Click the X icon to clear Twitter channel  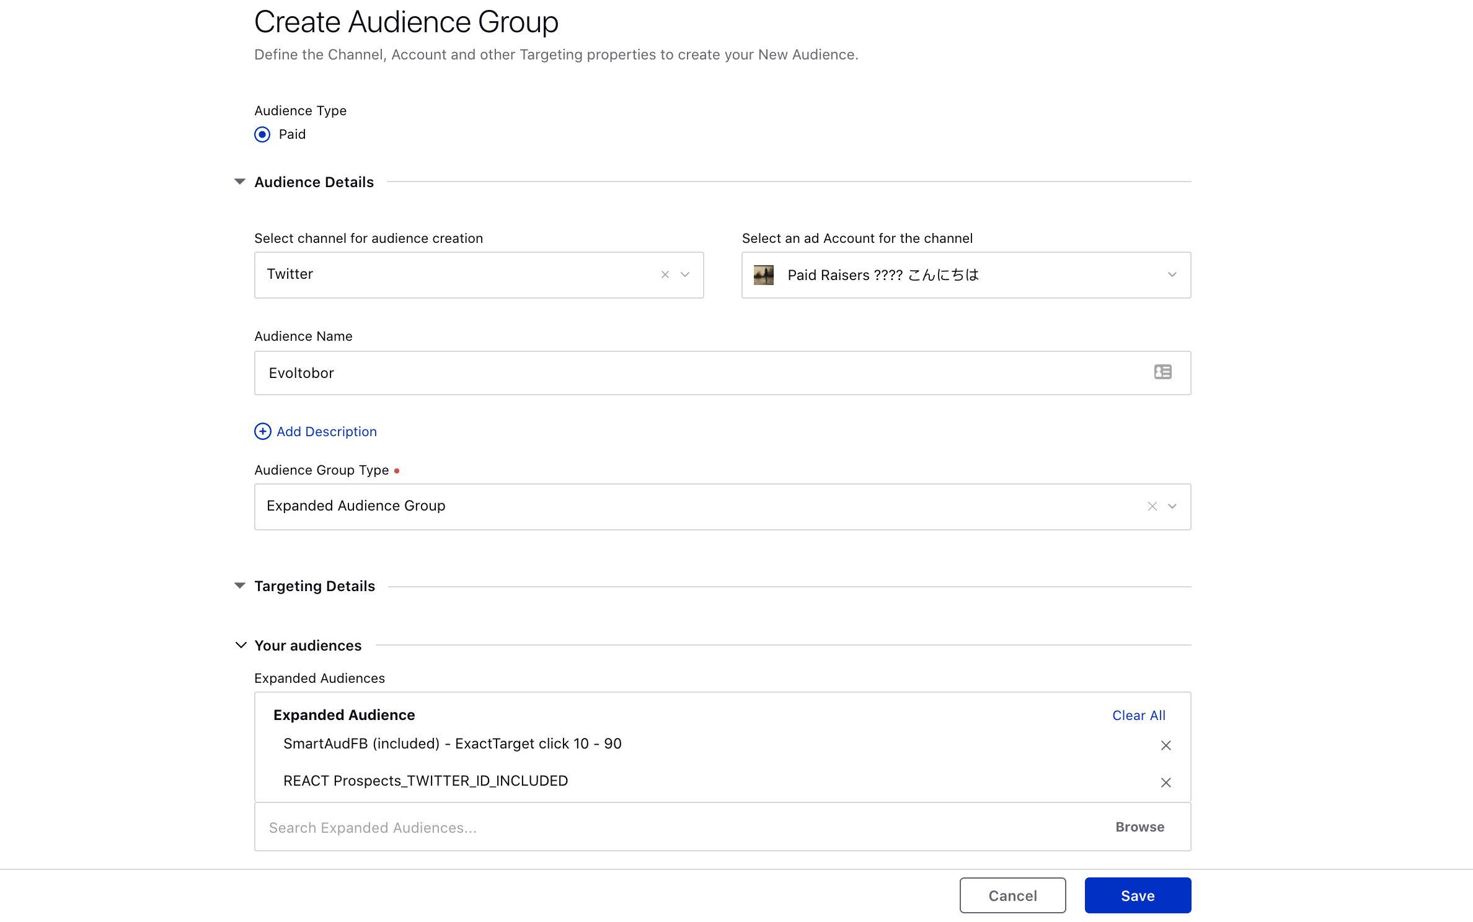(664, 274)
